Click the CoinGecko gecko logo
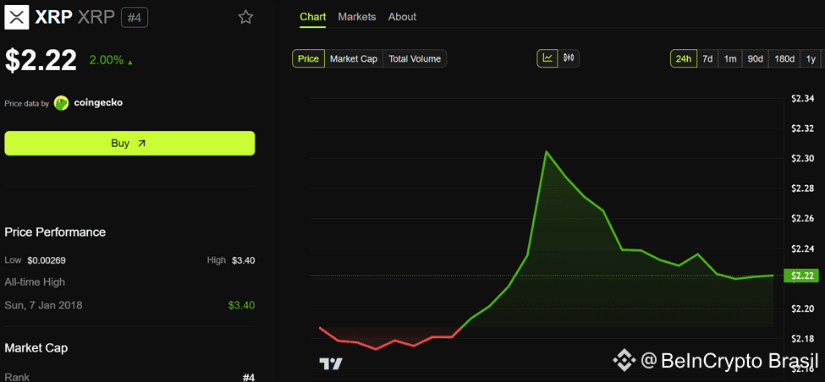Viewport: 825px width, 382px height. tap(61, 103)
